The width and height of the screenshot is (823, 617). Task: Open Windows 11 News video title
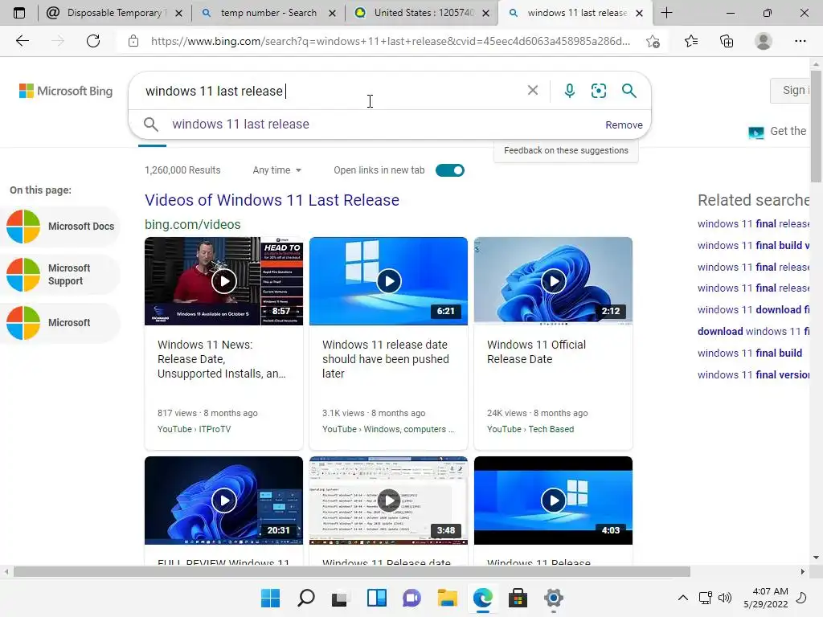222,359
